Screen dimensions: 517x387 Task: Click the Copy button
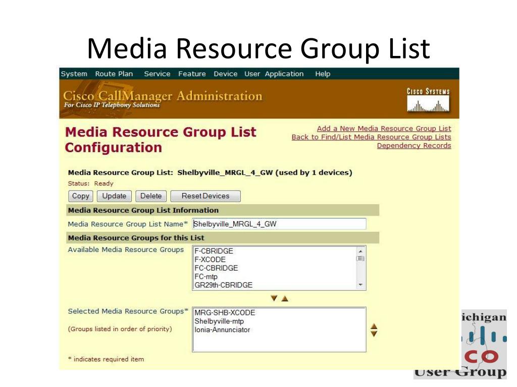coord(81,196)
